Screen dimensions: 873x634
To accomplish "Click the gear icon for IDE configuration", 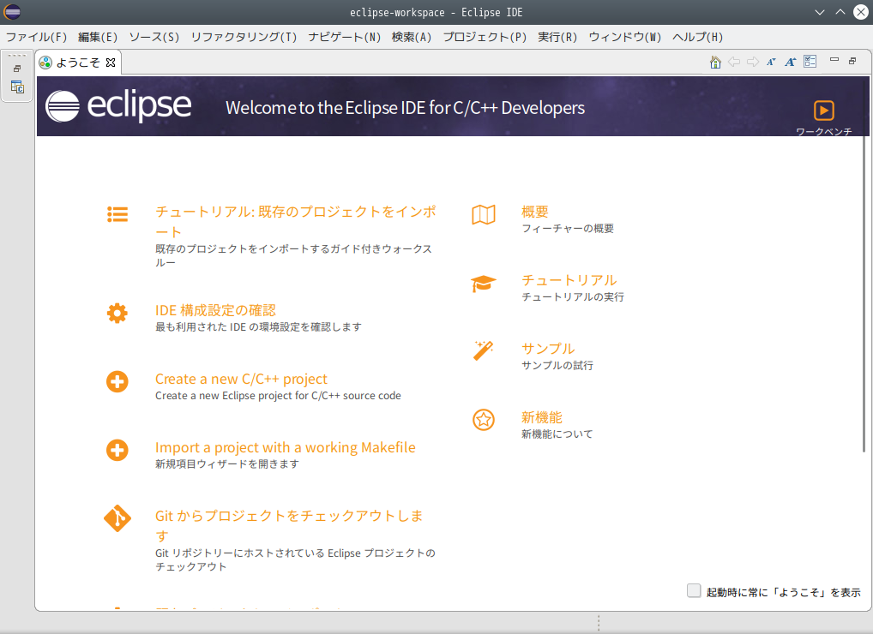I will [117, 313].
